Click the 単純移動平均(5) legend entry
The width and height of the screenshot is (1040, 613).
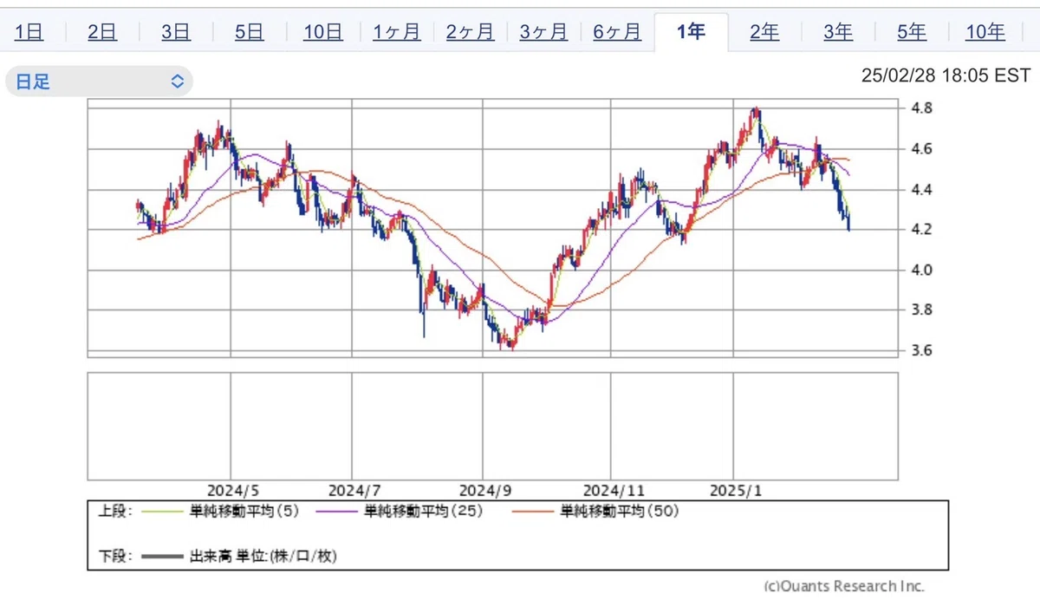tap(219, 512)
